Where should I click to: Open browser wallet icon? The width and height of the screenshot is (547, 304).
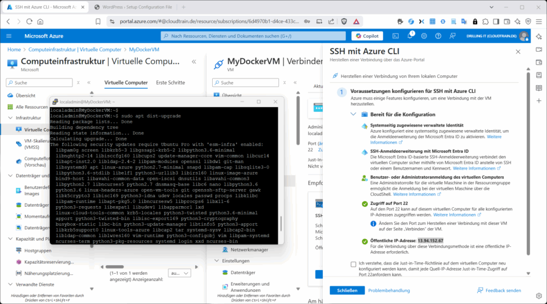[507, 21]
